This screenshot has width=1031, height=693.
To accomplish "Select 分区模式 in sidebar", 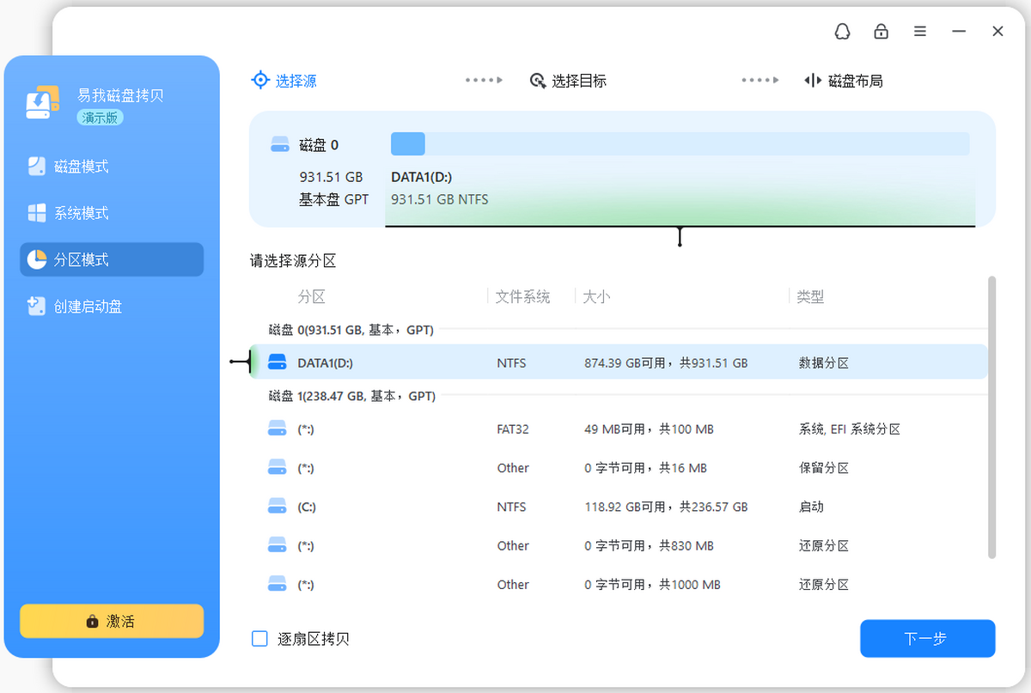I will [x=112, y=259].
